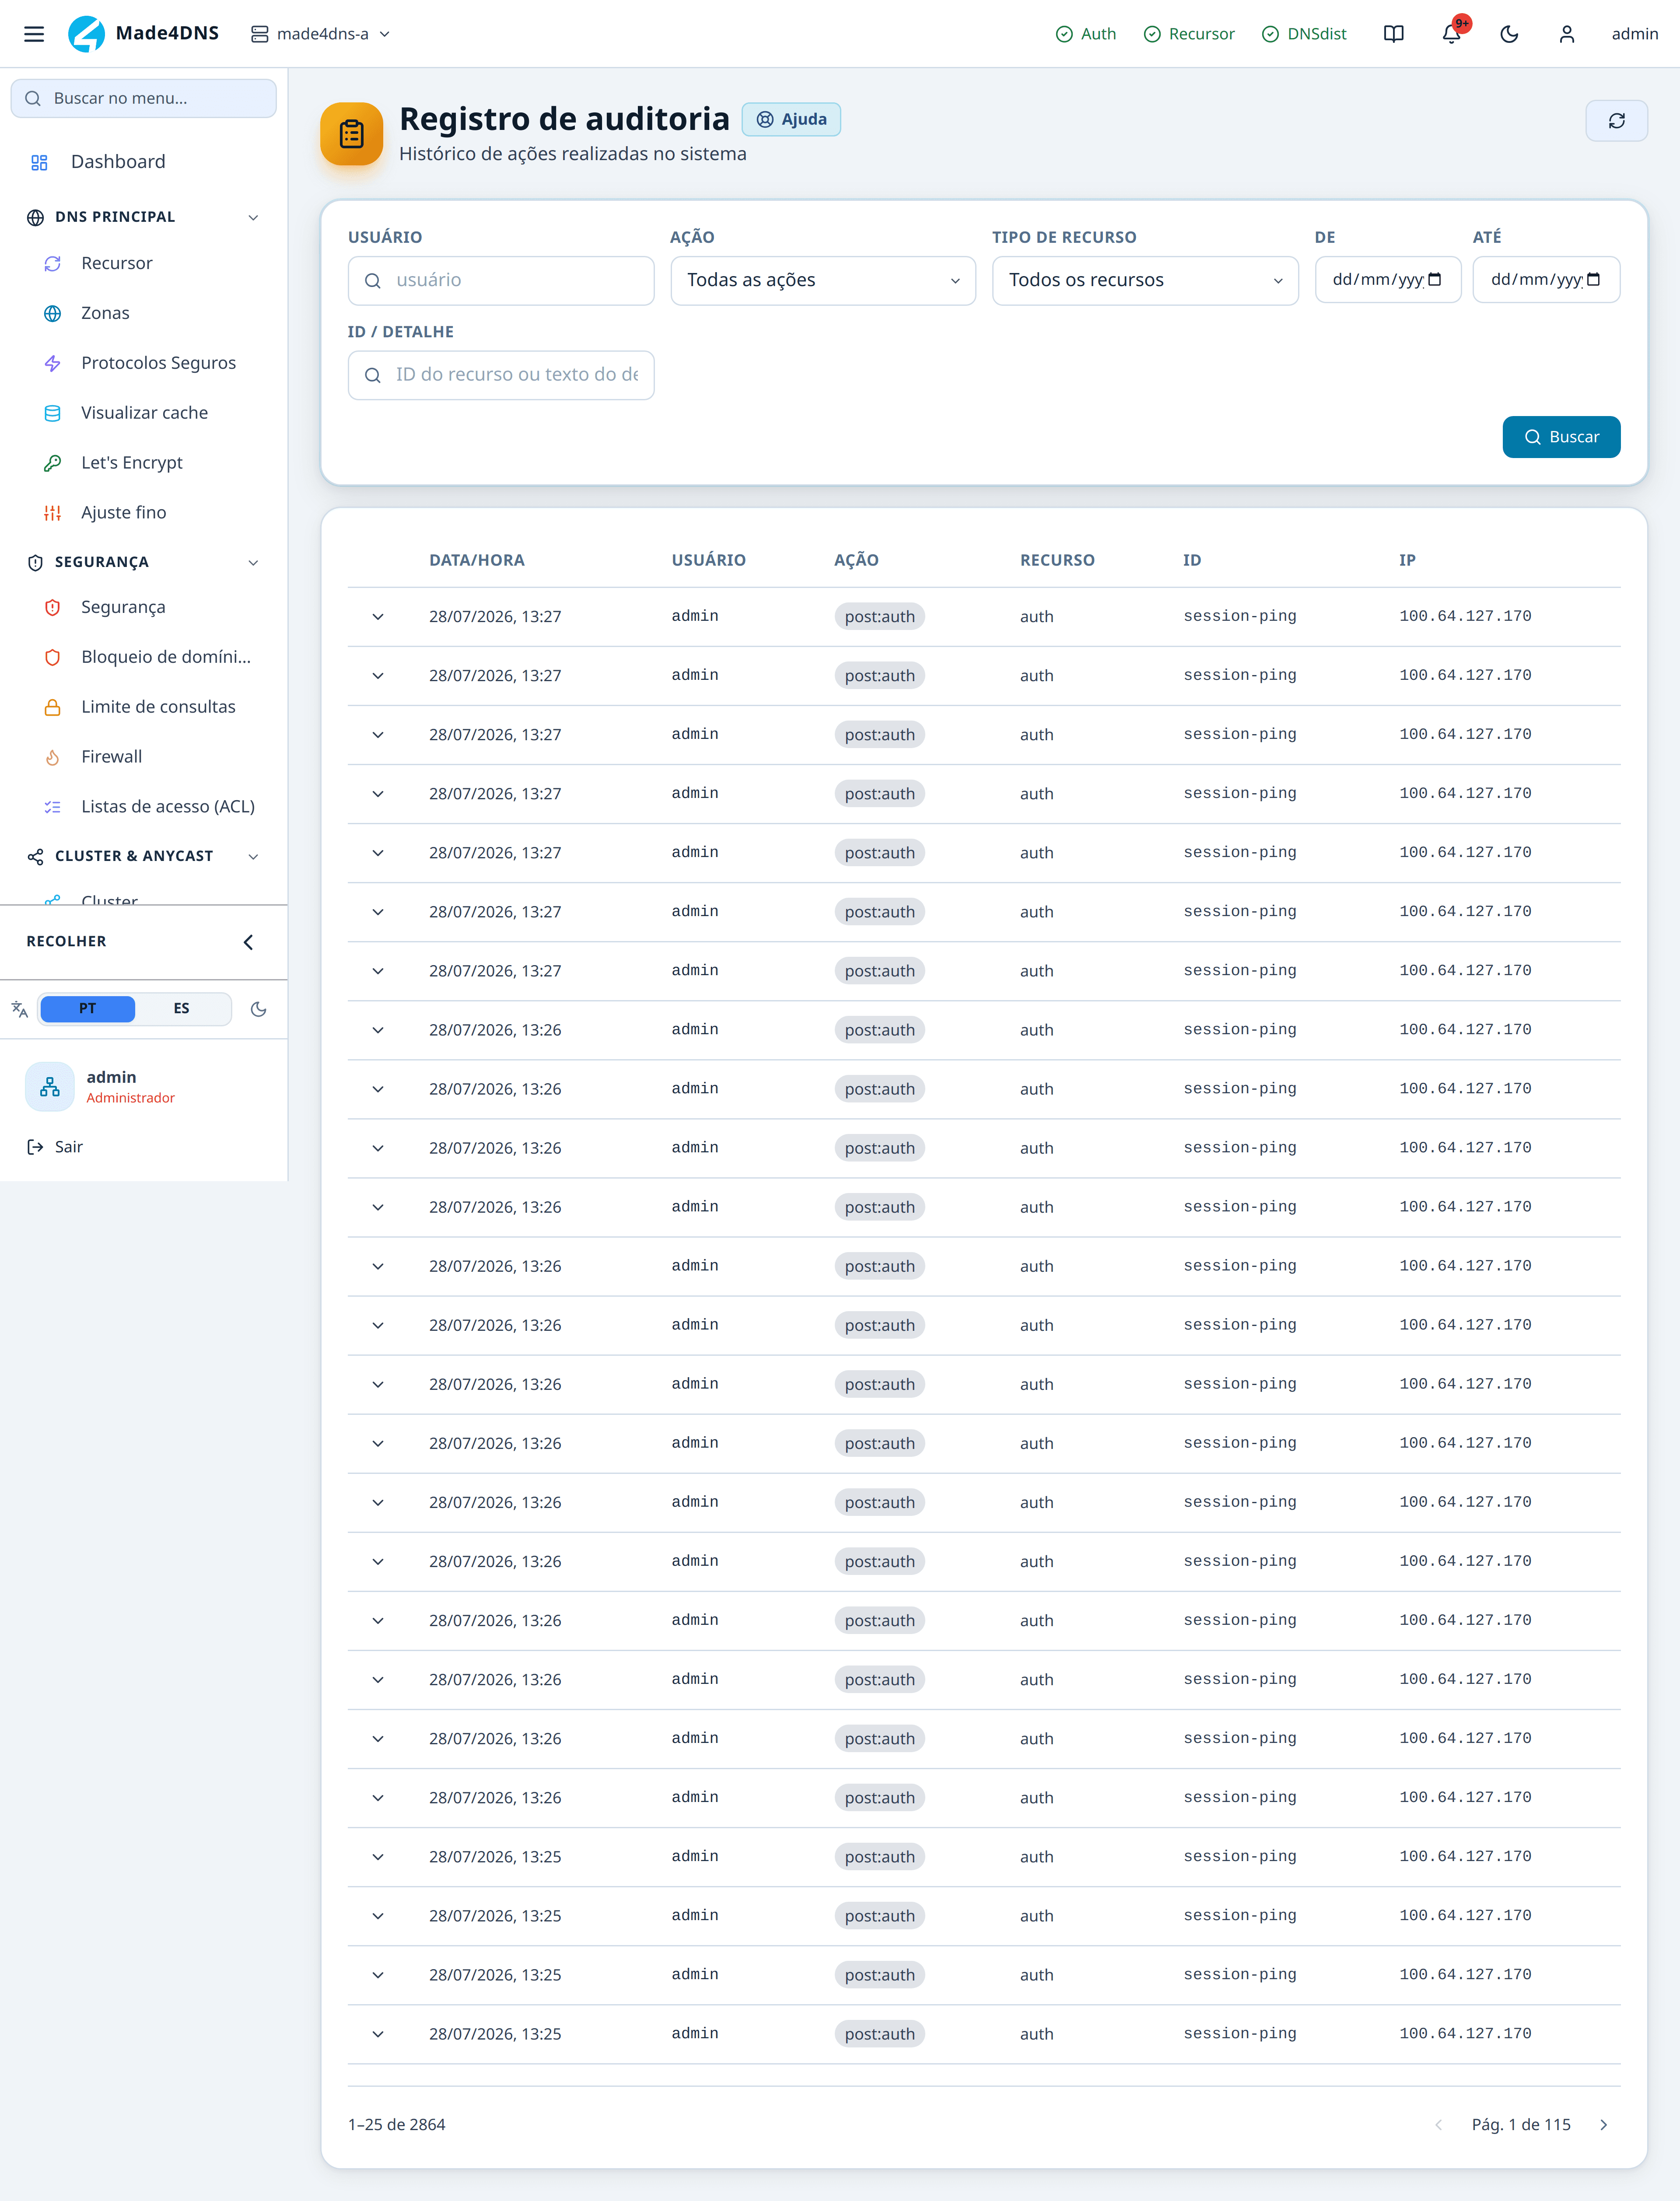
Task: Check the Auth service status
Action: coord(1086,34)
